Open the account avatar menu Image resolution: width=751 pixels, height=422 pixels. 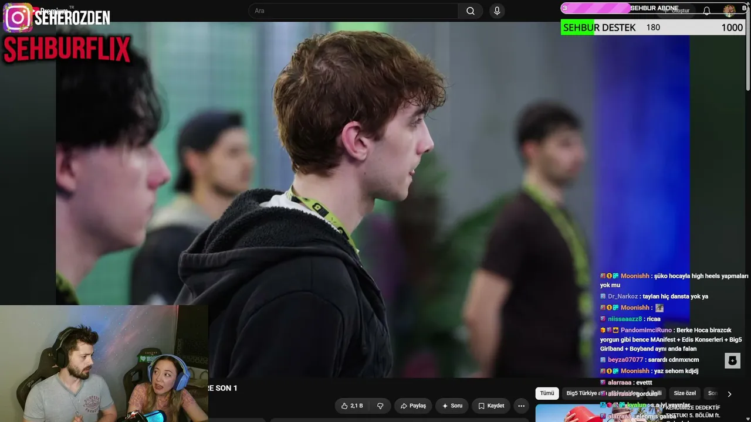[x=729, y=11]
